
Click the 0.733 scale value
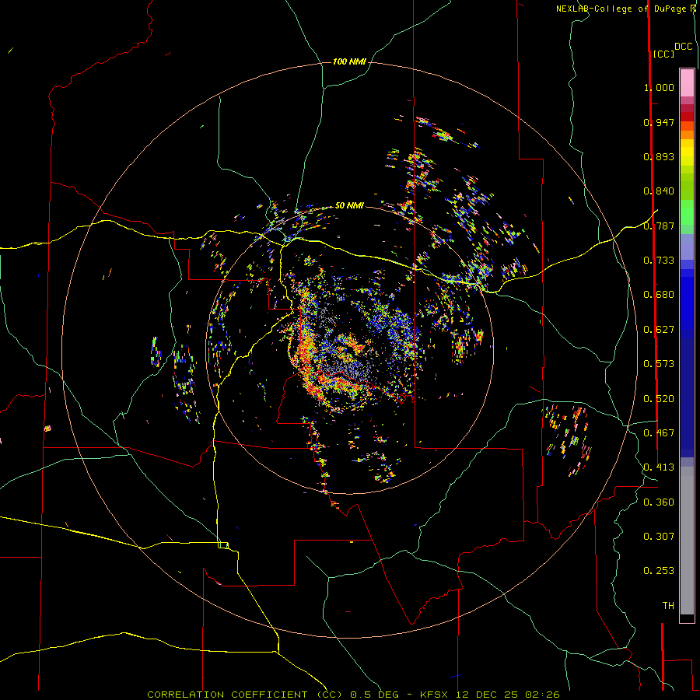click(659, 261)
